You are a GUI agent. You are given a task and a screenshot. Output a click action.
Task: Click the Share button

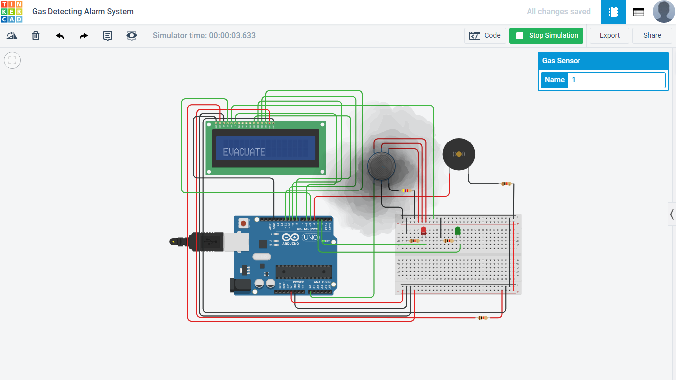652,35
